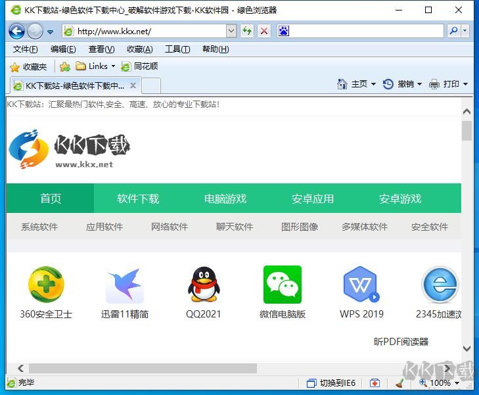Viewport: 479px width, 395px height.
Task: Expand the zoom level dropdown arrow
Action: (457, 383)
